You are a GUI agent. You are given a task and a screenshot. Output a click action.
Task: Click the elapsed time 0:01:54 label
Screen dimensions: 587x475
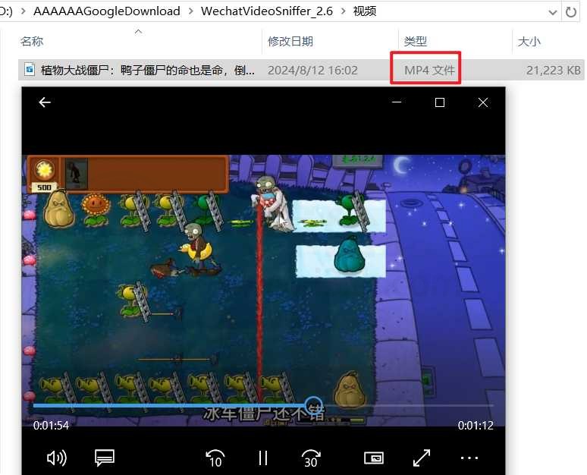(51, 426)
